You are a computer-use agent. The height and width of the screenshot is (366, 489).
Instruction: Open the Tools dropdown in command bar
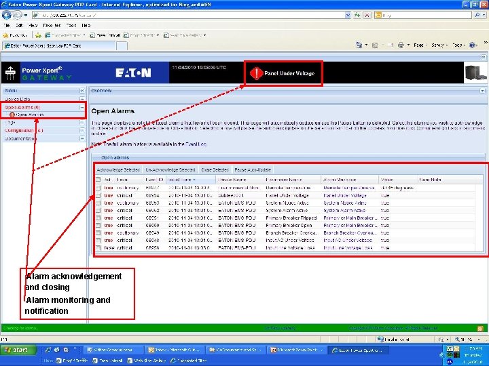pyautogui.click(x=458, y=45)
